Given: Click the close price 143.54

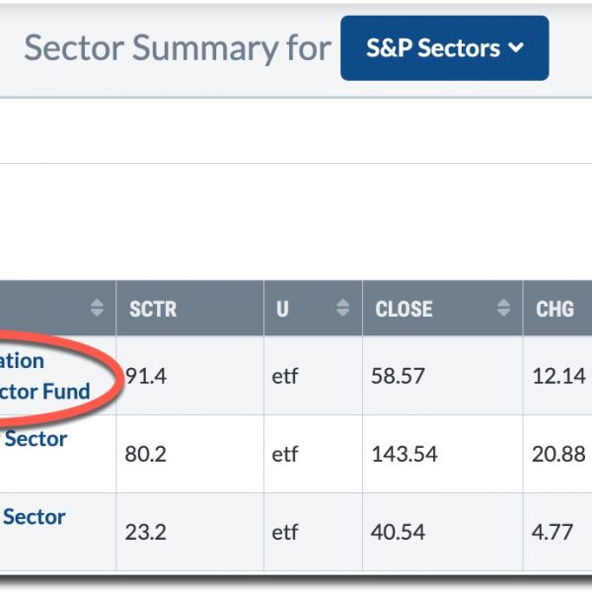Looking at the screenshot, I should [x=405, y=455].
